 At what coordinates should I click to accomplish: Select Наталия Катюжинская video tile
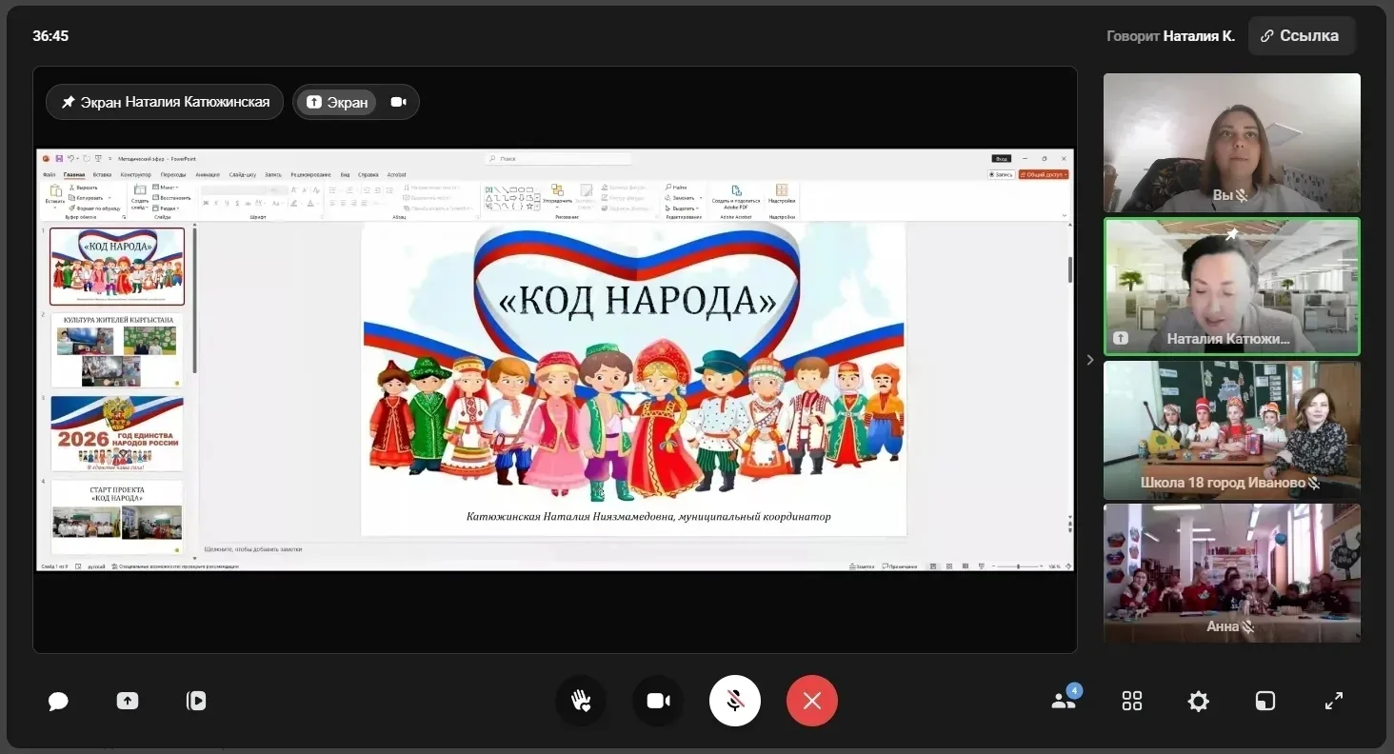point(1232,287)
